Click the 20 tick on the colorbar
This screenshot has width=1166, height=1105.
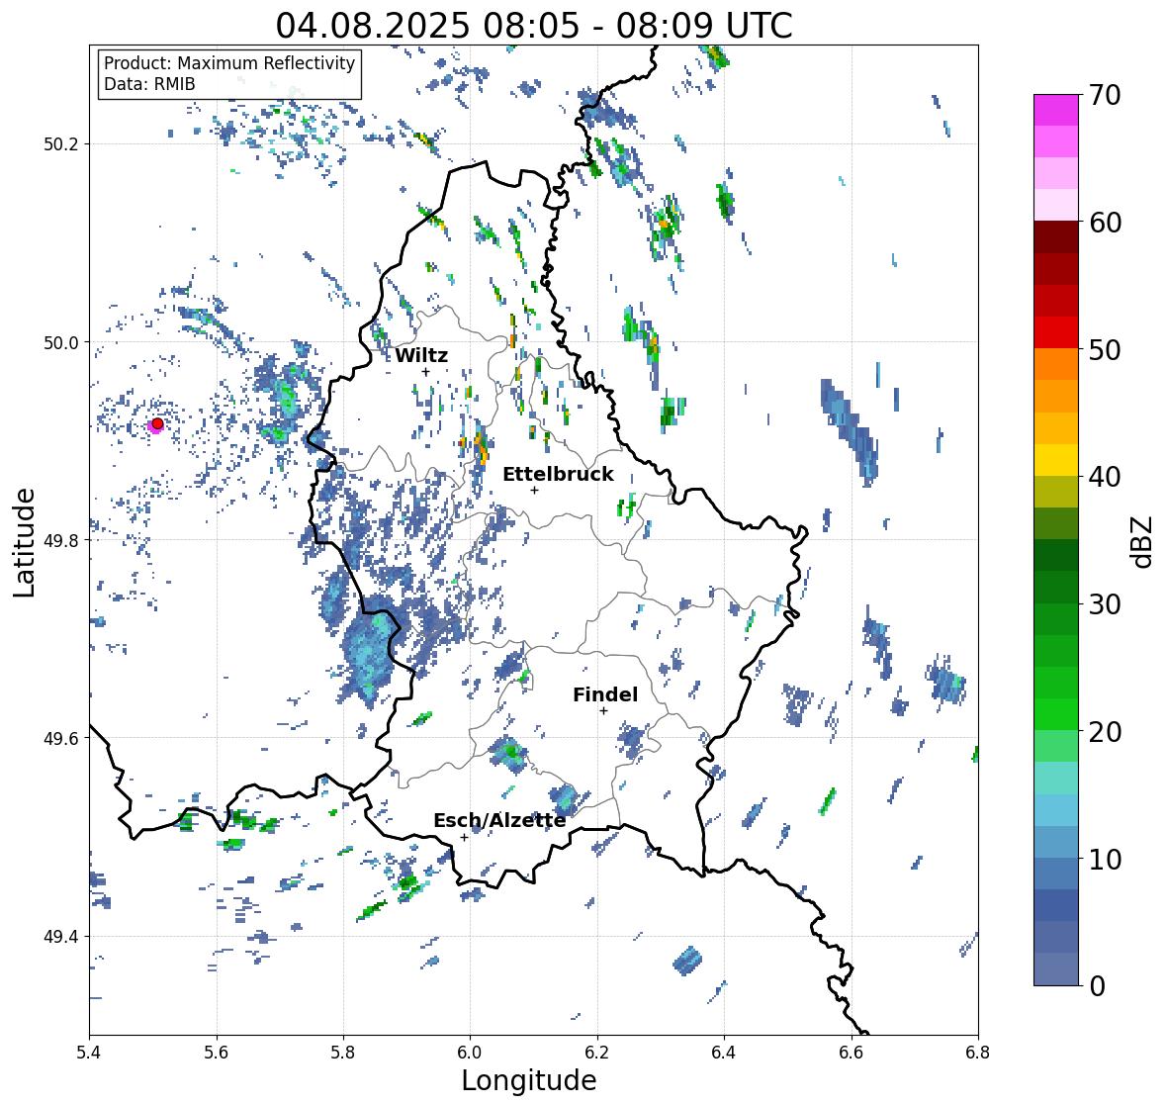pos(1104,731)
